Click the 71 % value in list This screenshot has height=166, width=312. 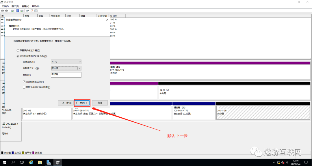[x=113, y=23]
